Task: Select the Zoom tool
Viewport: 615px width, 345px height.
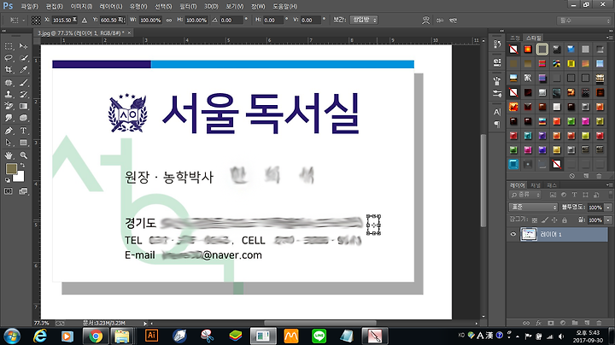Action: [24, 155]
